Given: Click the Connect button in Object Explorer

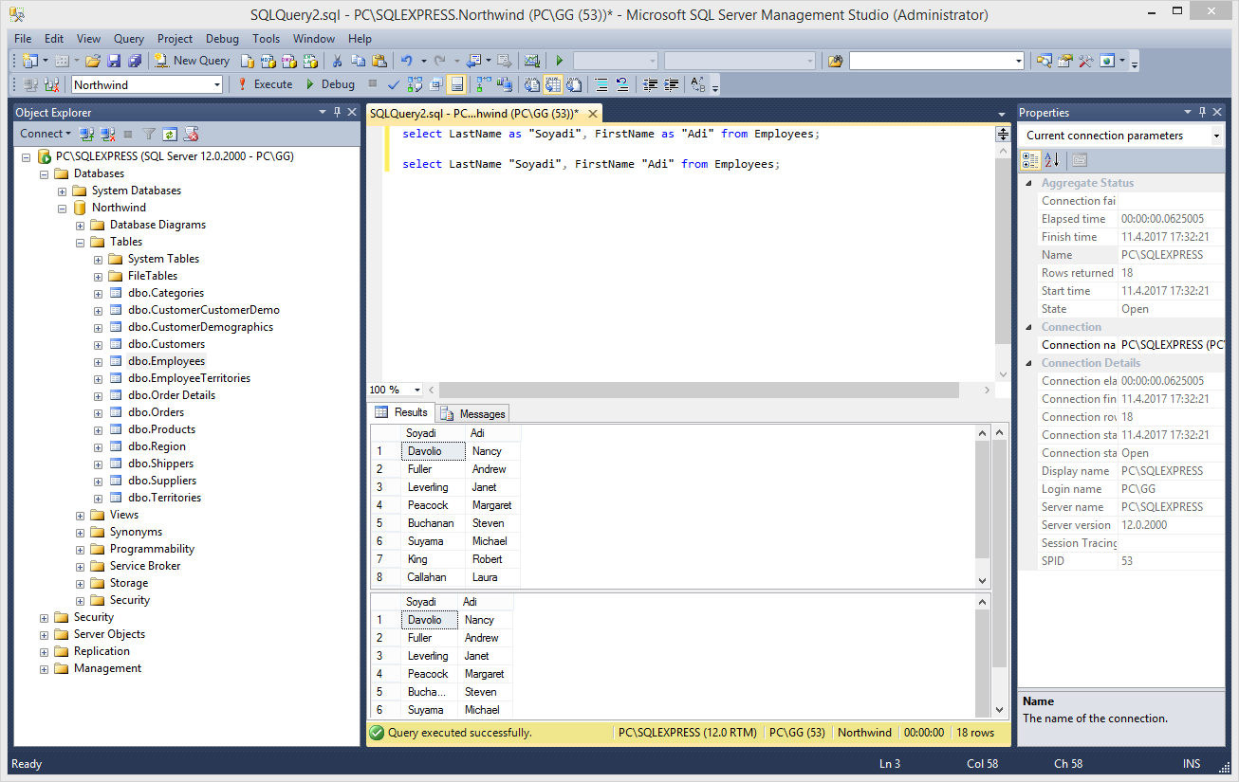Looking at the screenshot, I should pos(40,133).
